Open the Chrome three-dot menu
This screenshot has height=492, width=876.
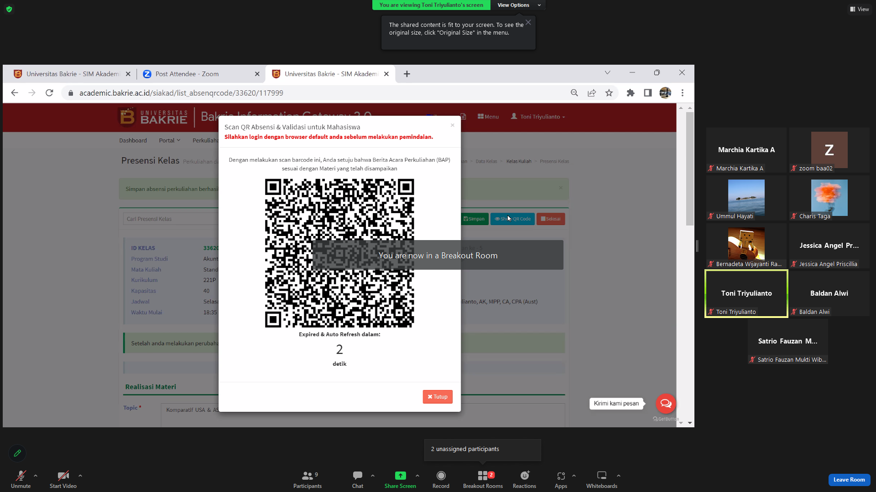(x=683, y=93)
